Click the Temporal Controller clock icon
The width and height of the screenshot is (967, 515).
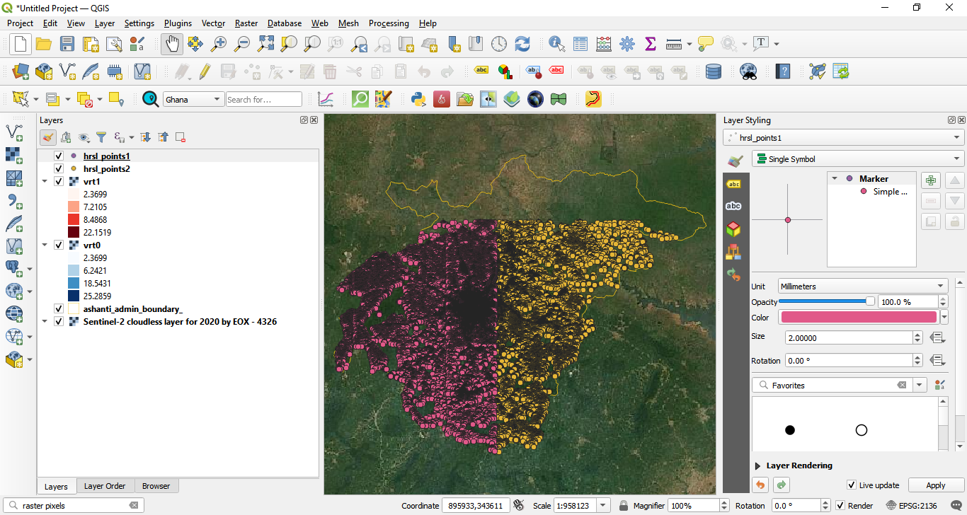499,44
